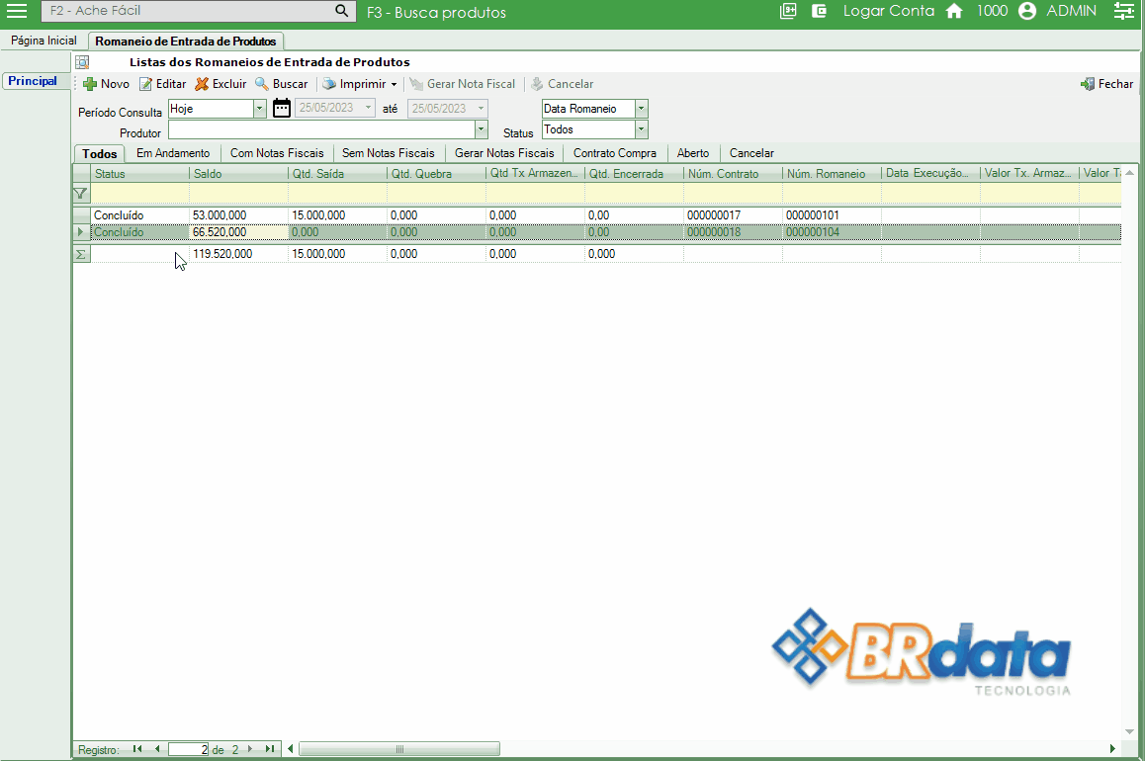
Task: Open the Produtor dropdown list
Action: (x=482, y=129)
